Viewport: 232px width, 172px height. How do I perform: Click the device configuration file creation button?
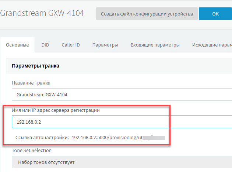click(x=147, y=14)
